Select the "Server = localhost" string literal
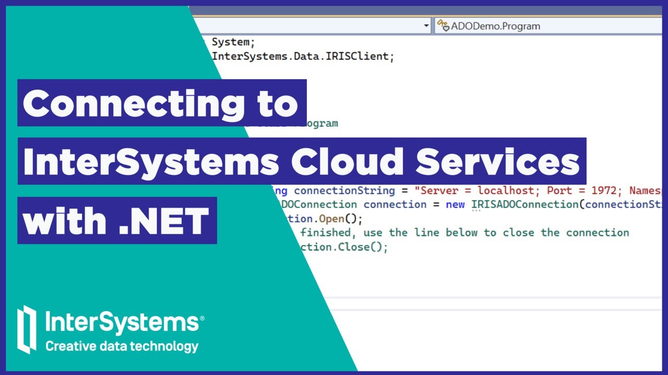The height and width of the screenshot is (375, 668). click(539, 191)
